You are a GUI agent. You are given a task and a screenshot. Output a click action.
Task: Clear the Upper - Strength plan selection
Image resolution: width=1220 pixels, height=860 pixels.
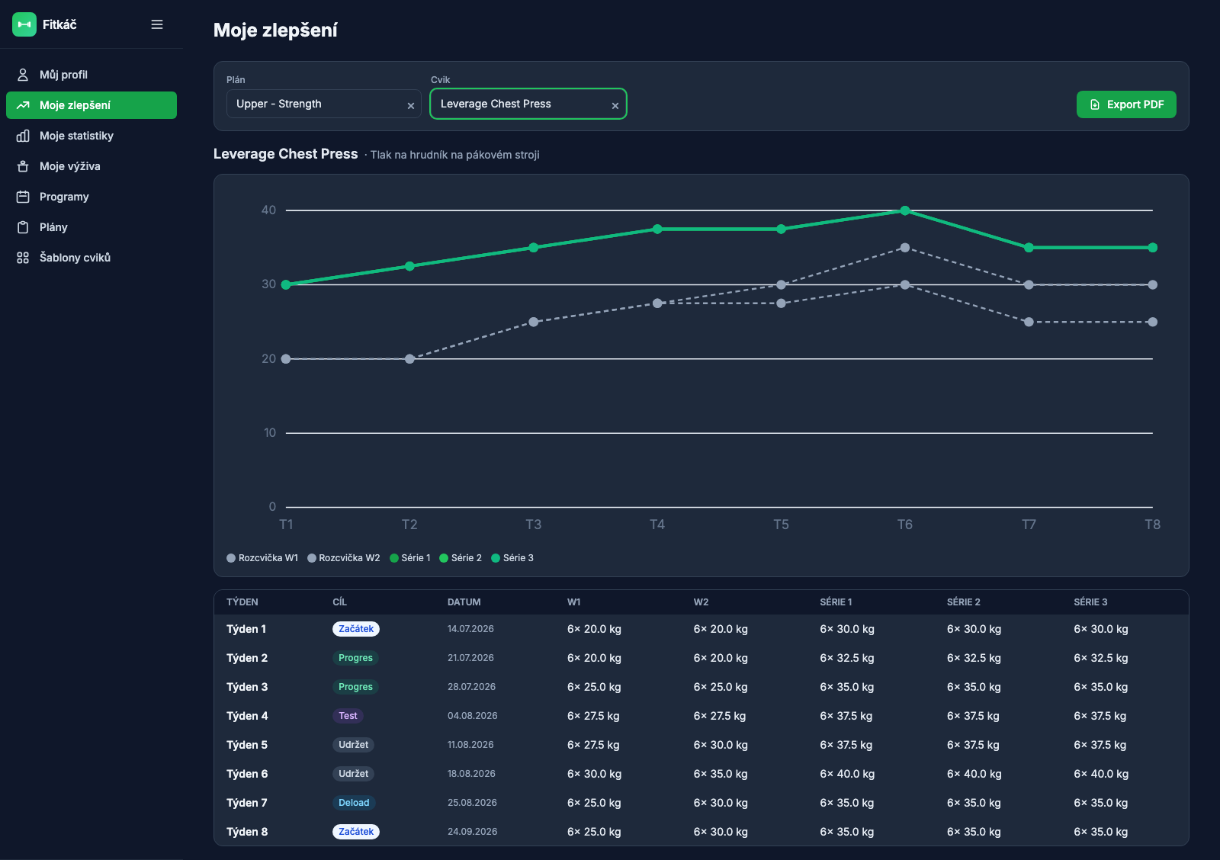click(411, 106)
